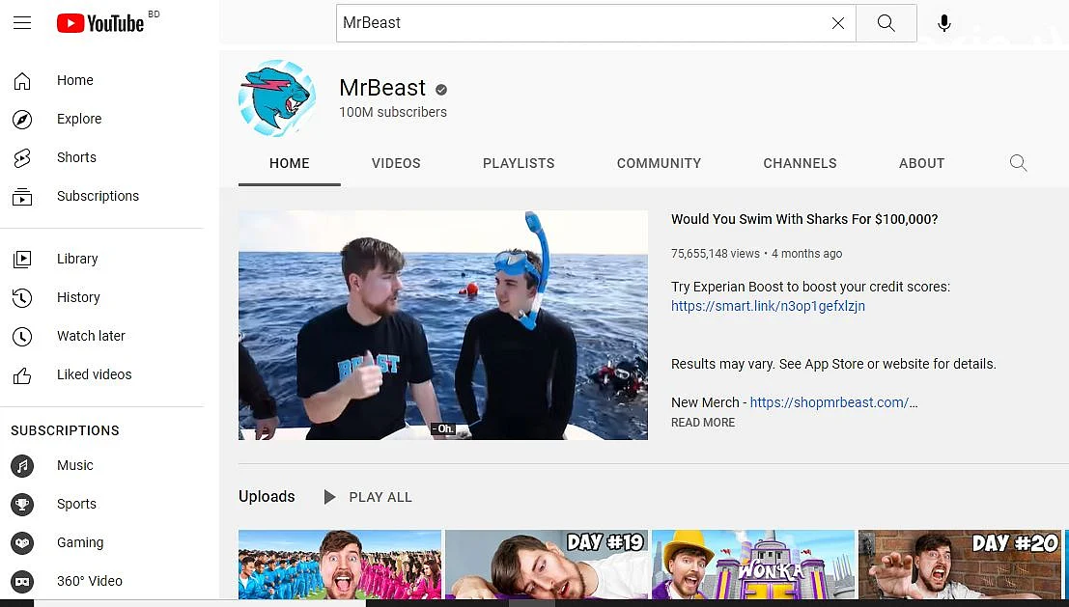Image resolution: width=1069 pixels, height=607 pixels.
Task: Clear the search box with X
Action: (x=838, y=23)
